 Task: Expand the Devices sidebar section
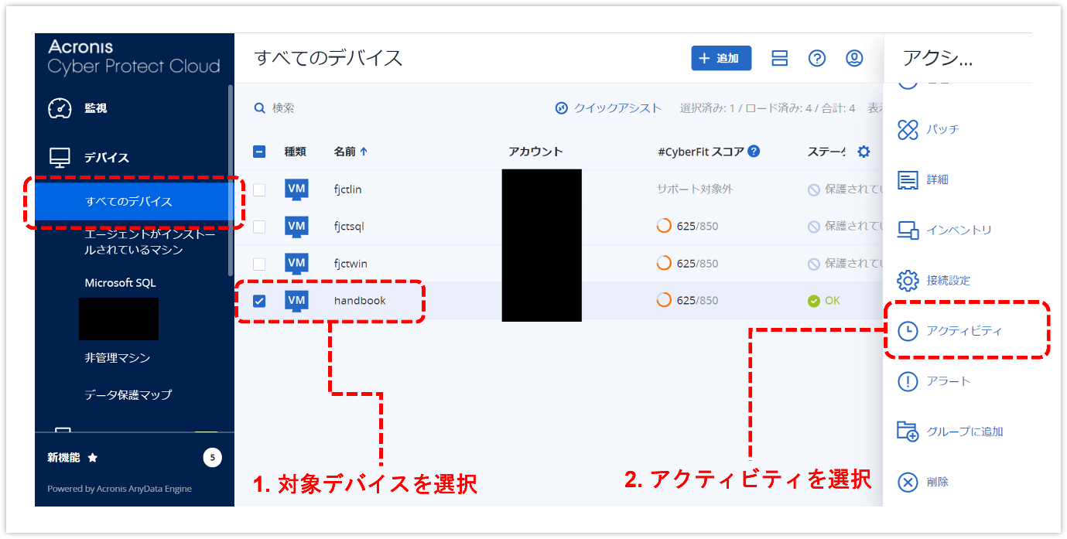(x=107, y=158)
